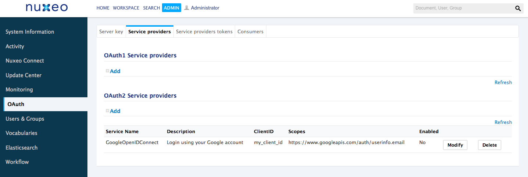Click the plus icon under OAuth1 providers
Image resolution: width=528 pixels, height=177 pixels.
click(x=107, y=71)
